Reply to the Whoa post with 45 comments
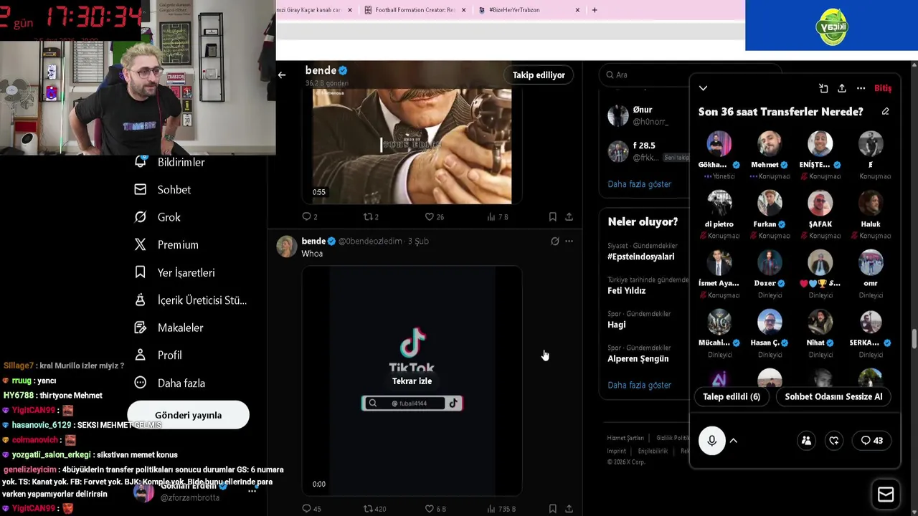918x516 pixels. pyautogui.click(x=311, y=508)
